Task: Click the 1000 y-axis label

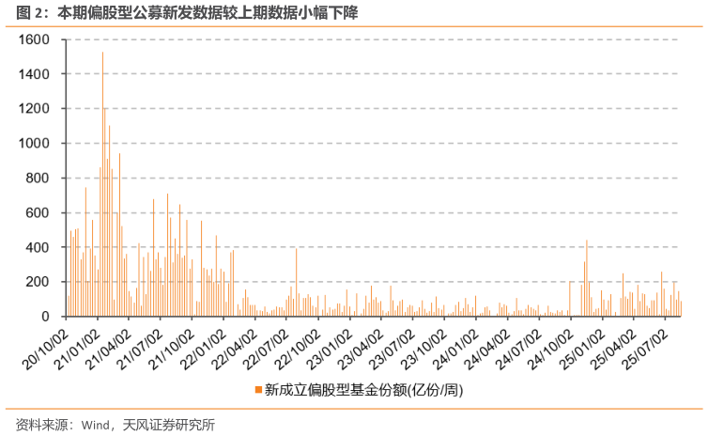Action: tap(34, 143)
